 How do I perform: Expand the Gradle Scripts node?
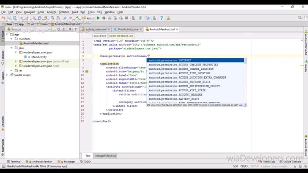pos(7,75)
